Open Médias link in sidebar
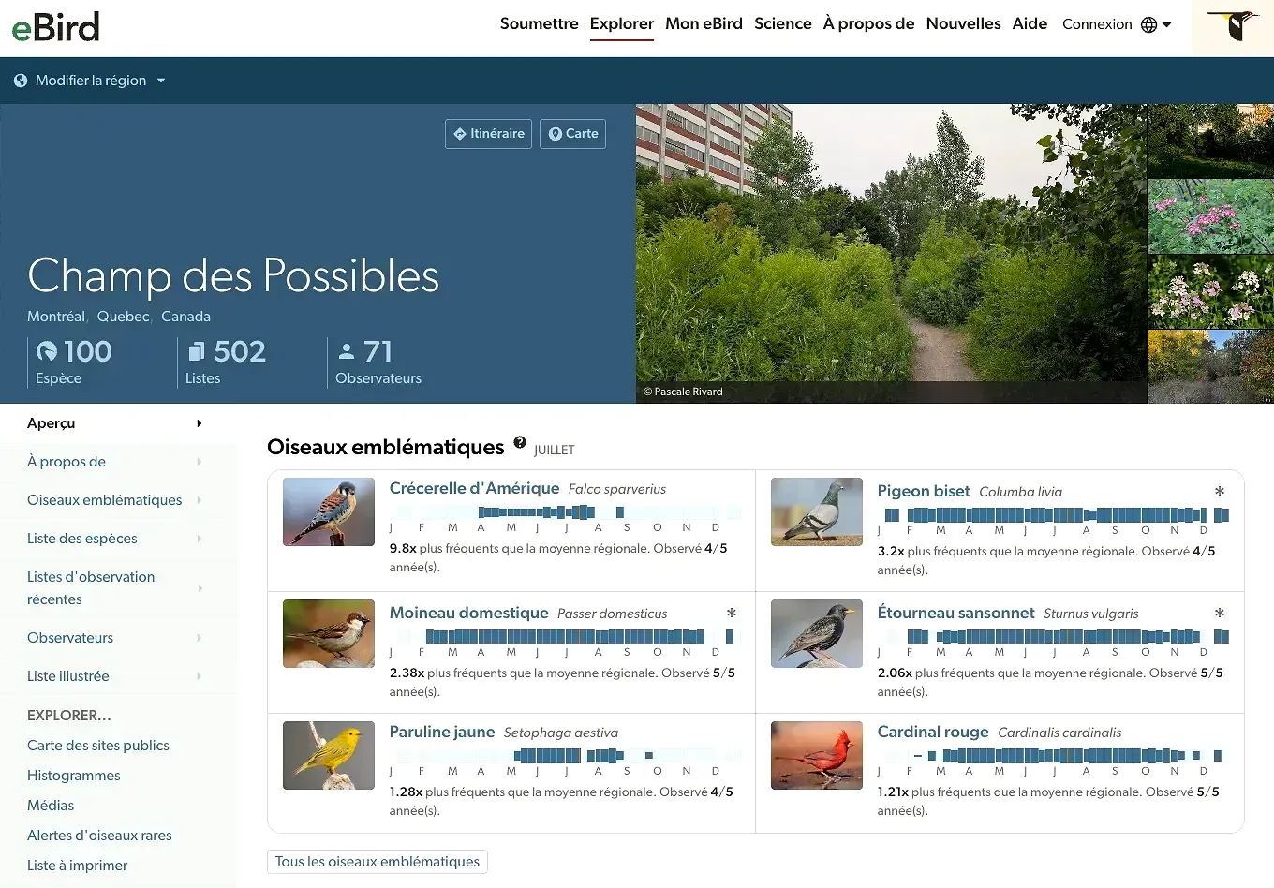 (51, 806)
